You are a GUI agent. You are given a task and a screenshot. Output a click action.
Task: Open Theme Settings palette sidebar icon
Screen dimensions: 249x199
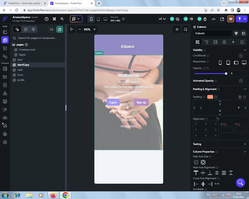(5, 134)
